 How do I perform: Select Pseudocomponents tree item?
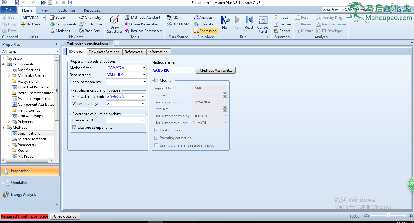(34, 99)
